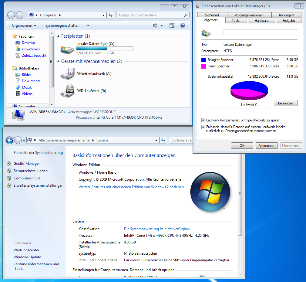Show more toolbar commands chevron

tap(88, 25)
